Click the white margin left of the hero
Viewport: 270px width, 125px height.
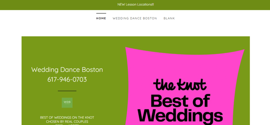tap(11, 79)
